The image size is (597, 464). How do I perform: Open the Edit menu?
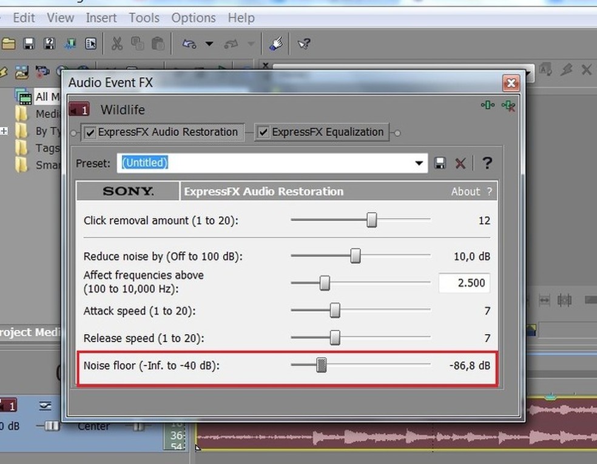tap(24, 18)
